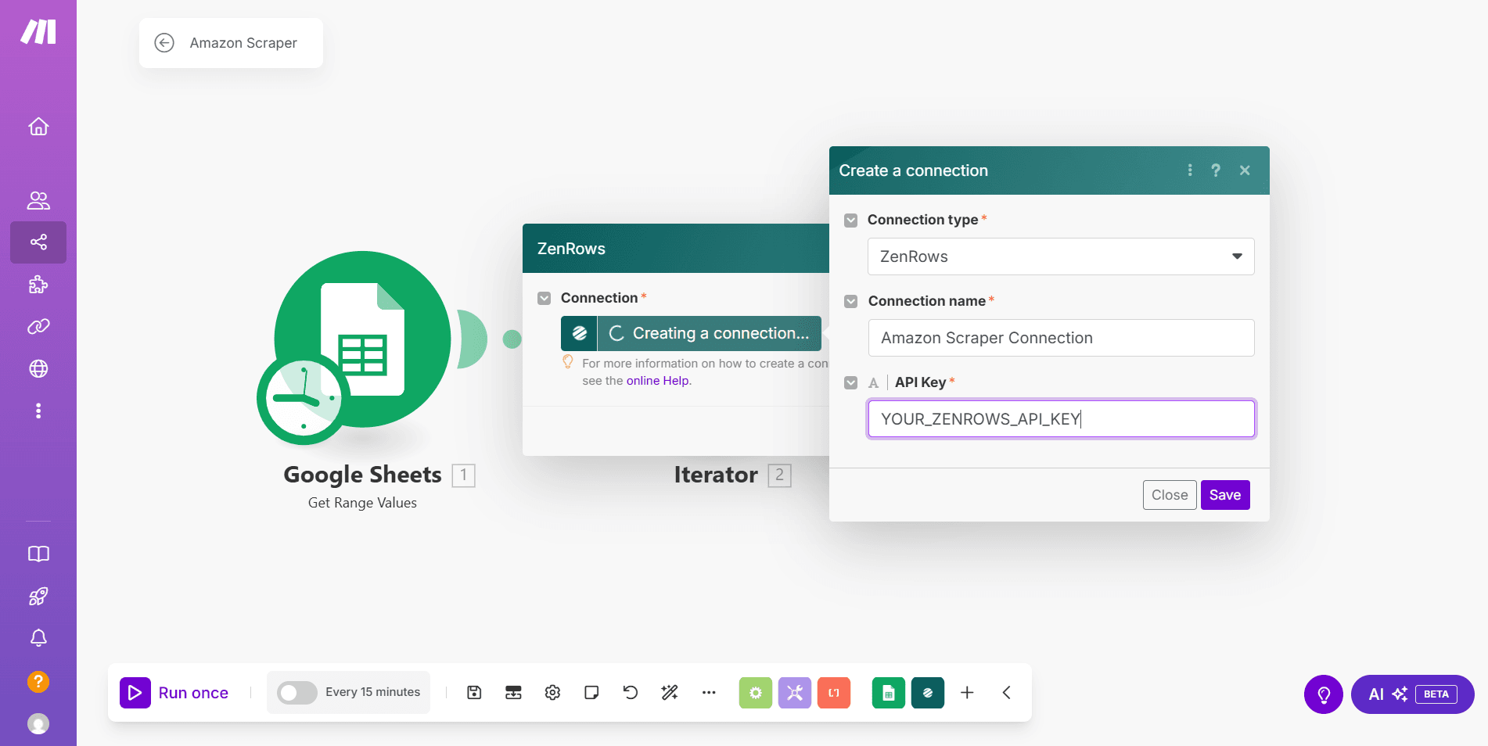This screenshot has width=1488, height=746.
Task: Open the orange Help question icon
Action: tap(38, 682)
